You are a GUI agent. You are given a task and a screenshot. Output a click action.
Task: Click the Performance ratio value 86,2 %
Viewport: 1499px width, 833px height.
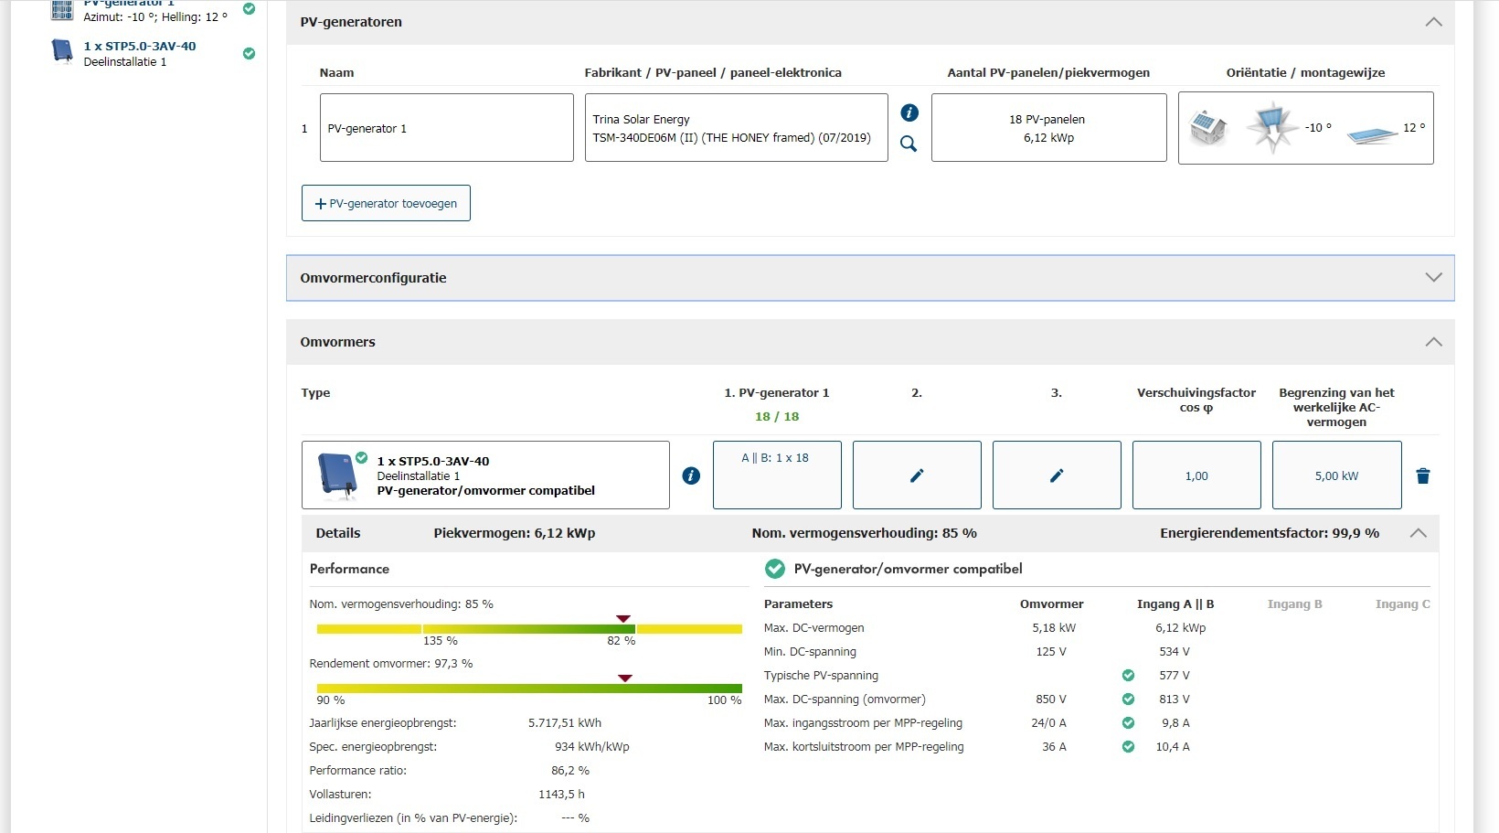coord(570,771)
